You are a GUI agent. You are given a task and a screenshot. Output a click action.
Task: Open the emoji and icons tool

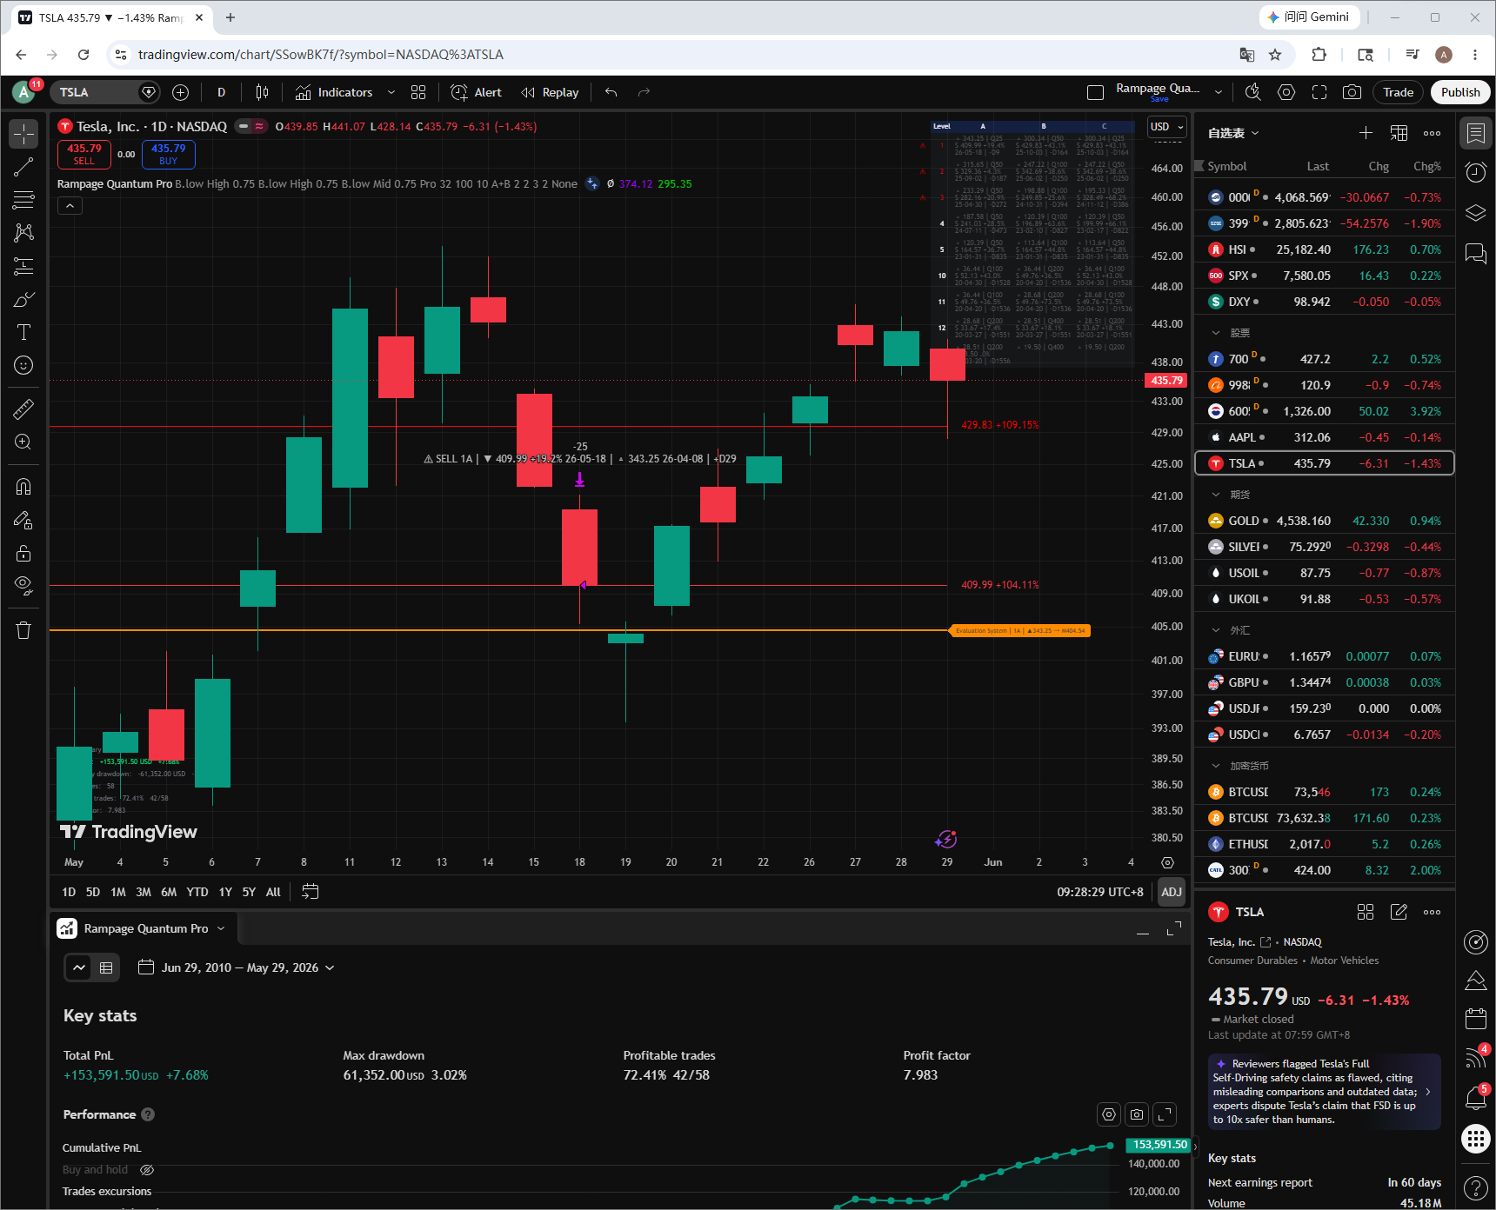point(23,365)
